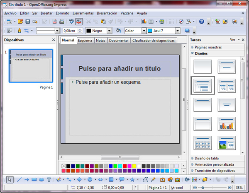Click 'Pulse para añadir un título' placeholder

click(x=120, y=68)
